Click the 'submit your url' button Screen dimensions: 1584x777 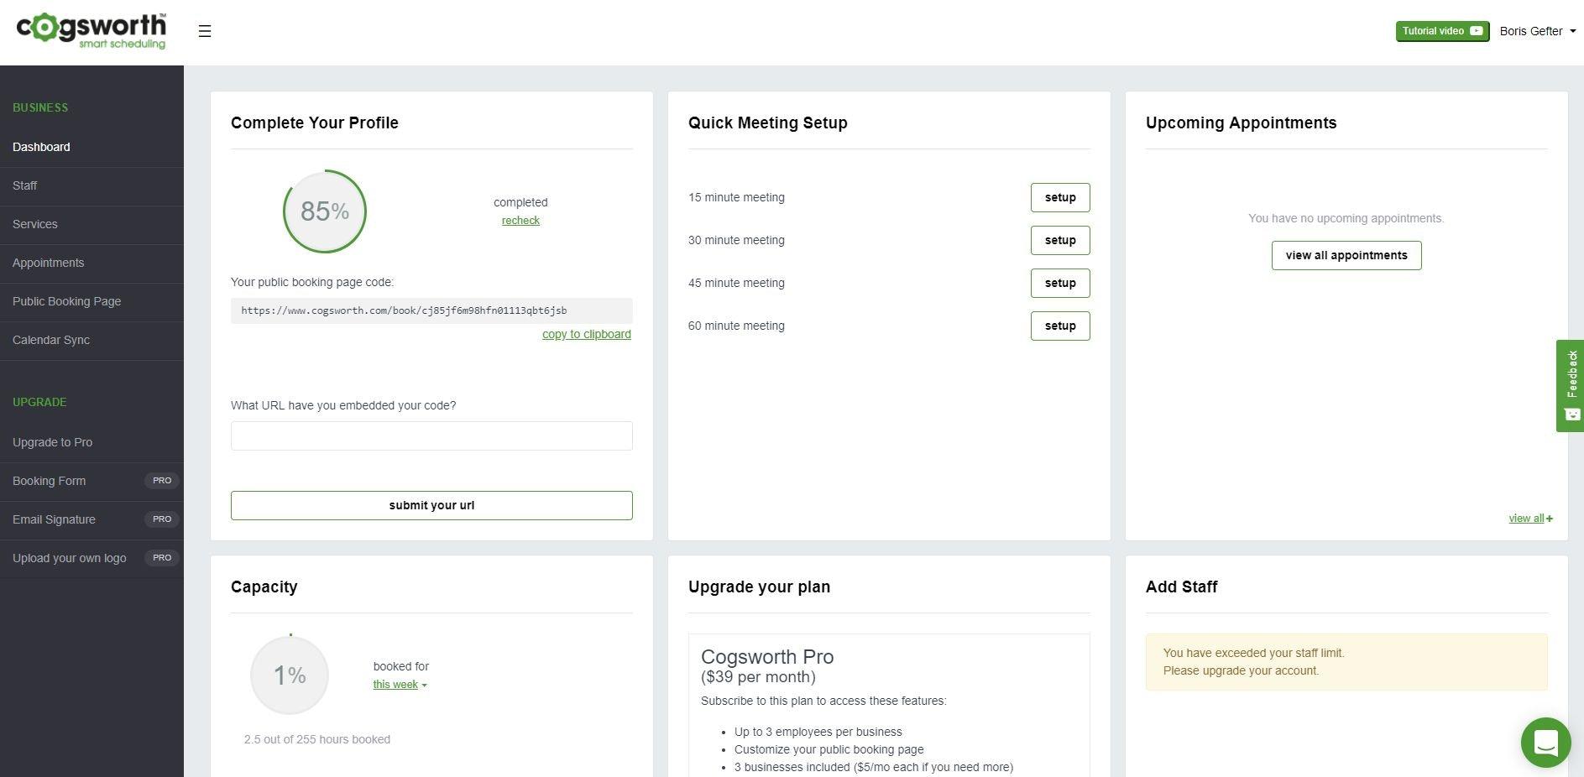pyautogui.click(x=431, y=505)
